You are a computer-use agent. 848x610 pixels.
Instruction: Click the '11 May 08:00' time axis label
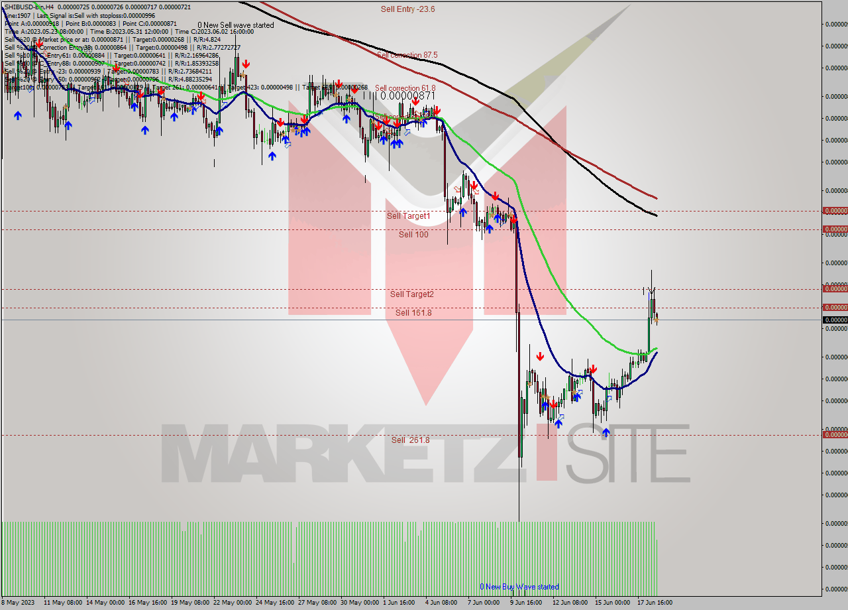pyautogui.click(x=63, y=603)
